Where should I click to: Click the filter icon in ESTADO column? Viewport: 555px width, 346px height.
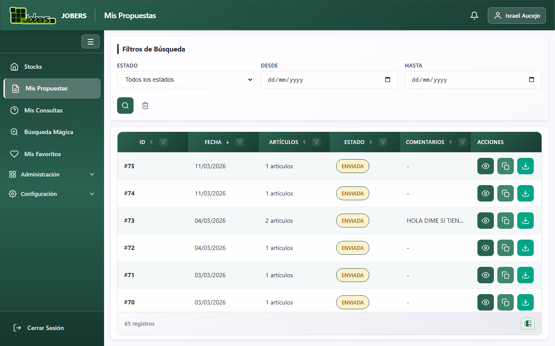(382, 142)
